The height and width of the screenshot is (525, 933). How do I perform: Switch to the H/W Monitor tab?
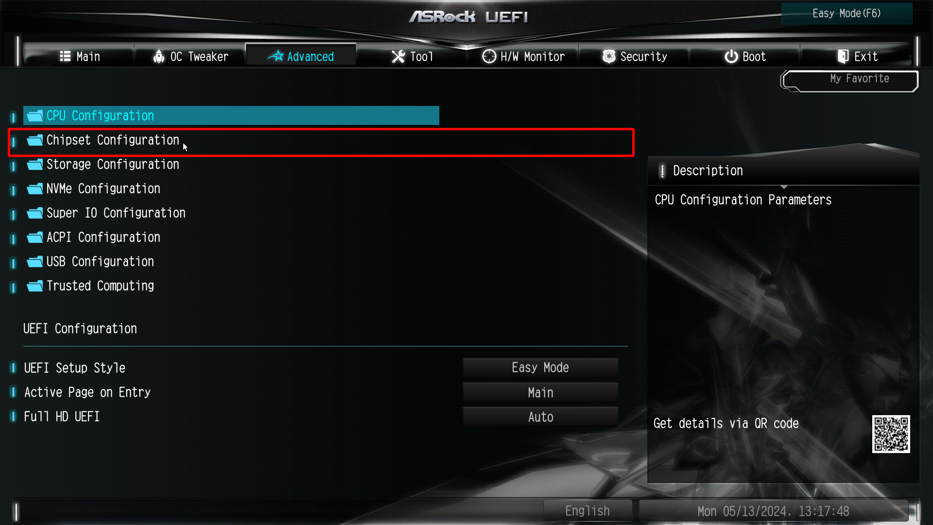click(x=523, y=57)
